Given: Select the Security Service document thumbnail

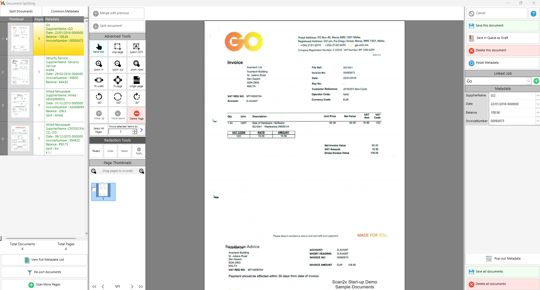Looking at the screenshot, I should click(x=20, y=72).
